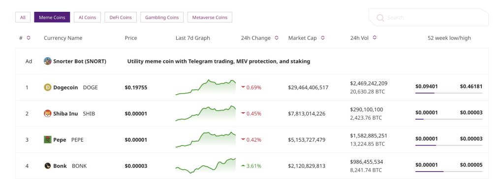Open the Snorter Bot (SNORT) link
Viewport: 504px width, 179px height.
[80, 61]
